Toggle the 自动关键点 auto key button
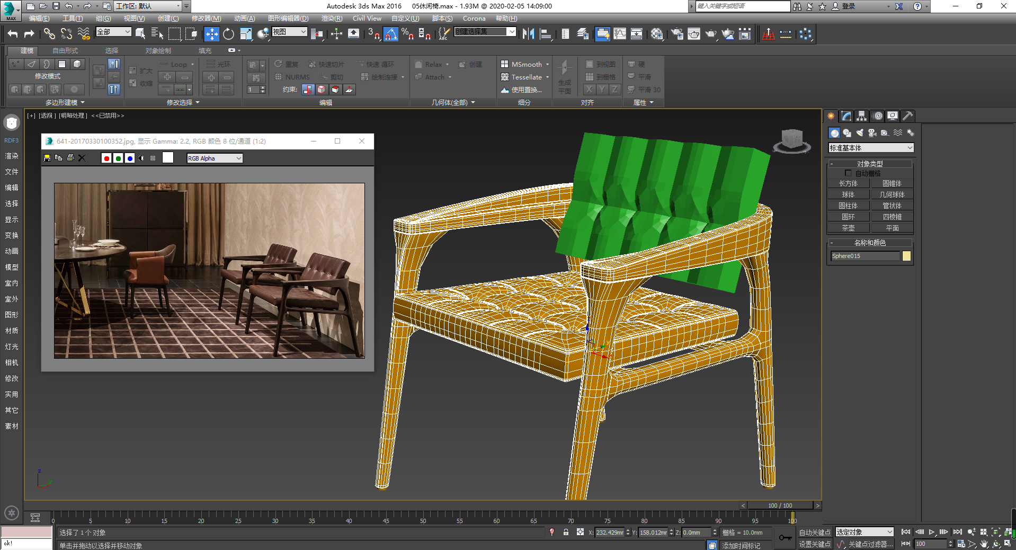 pos(815,533)
